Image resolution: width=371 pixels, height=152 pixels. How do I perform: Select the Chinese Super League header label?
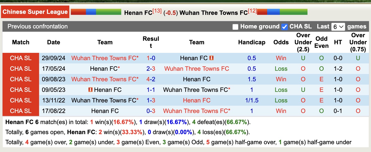click(35, 12)
